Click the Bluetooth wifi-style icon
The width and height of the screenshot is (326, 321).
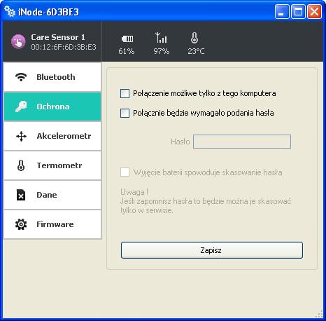pyautogui.click(x=21, y=77)
